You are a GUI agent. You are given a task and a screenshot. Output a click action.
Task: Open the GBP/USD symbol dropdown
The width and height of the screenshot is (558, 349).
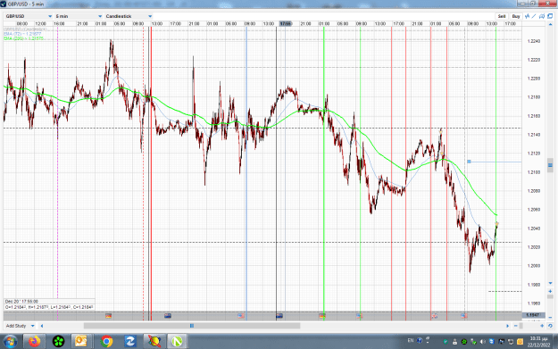(x=29, y=16)
